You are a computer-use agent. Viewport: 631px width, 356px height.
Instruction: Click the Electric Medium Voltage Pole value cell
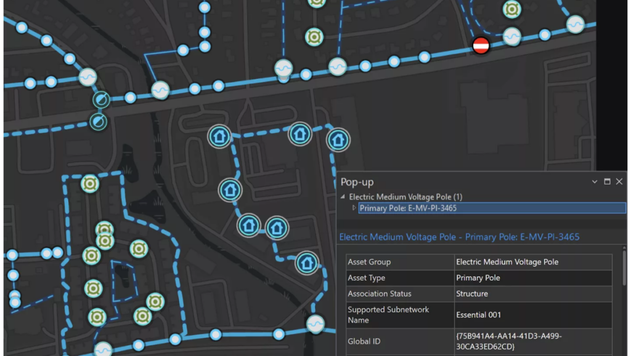click(x=533, y=262)
